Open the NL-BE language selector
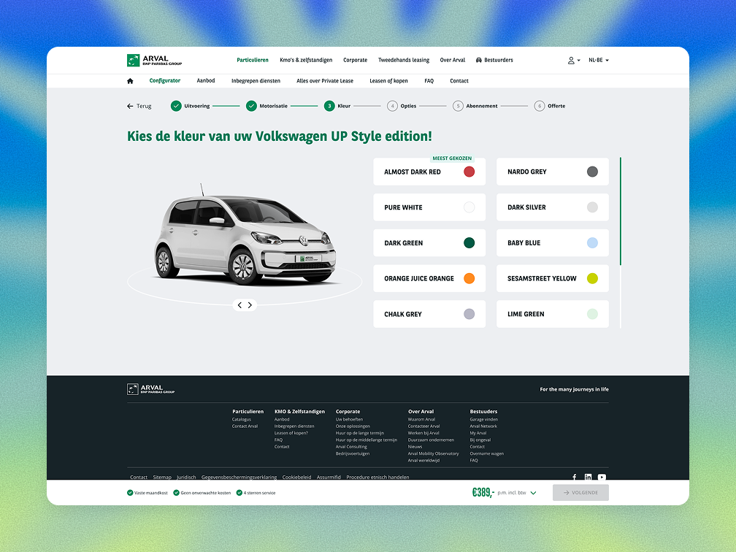 [x=598, y=60]
